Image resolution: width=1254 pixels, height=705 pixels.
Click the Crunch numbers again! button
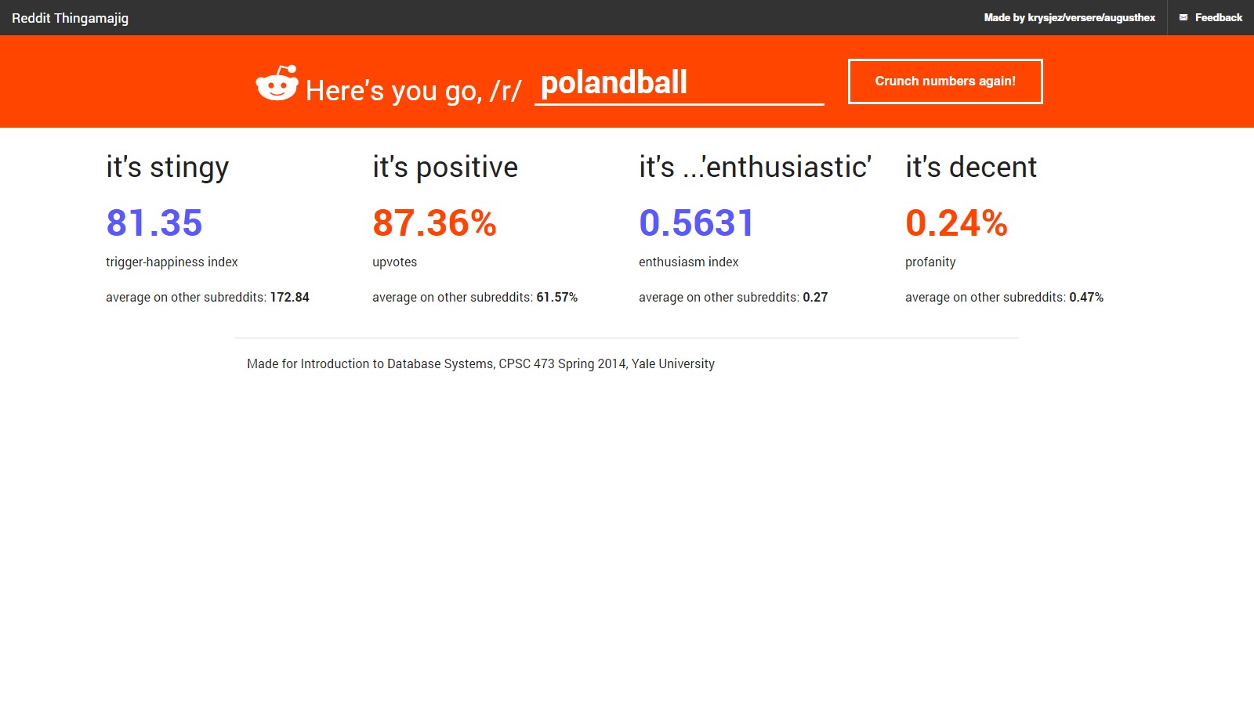pos(945,81)
